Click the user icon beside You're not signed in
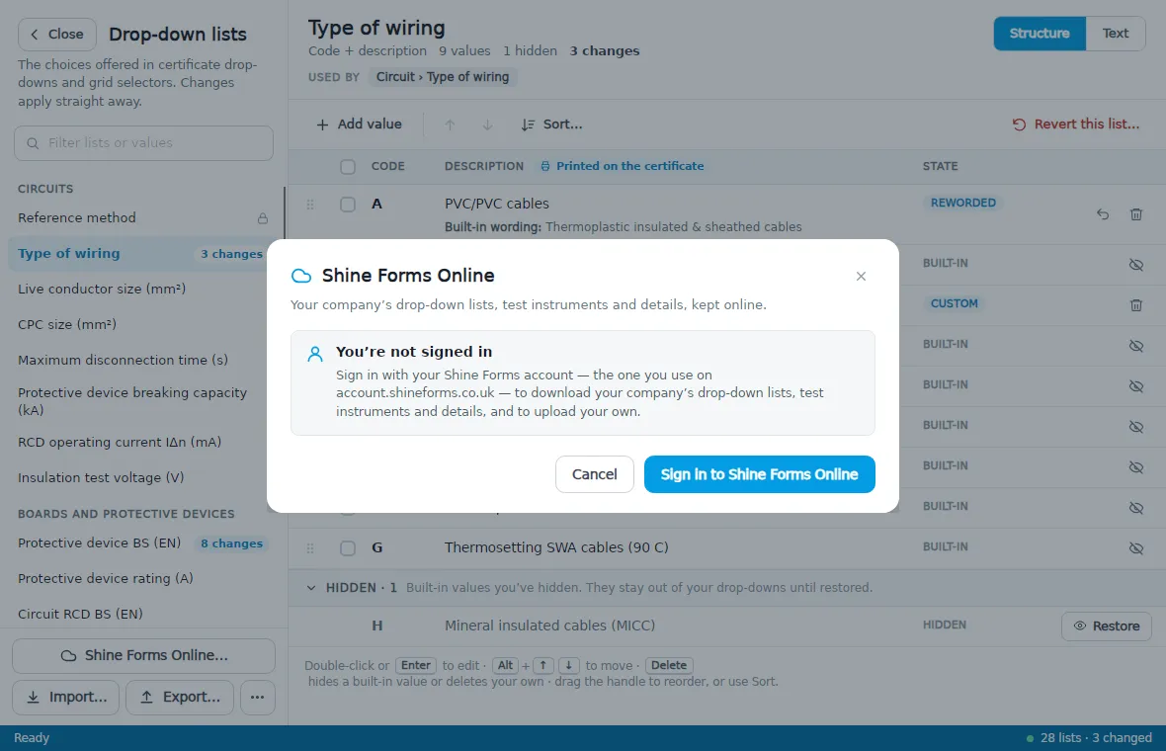 pyautogui.click(x=315, y=354)
